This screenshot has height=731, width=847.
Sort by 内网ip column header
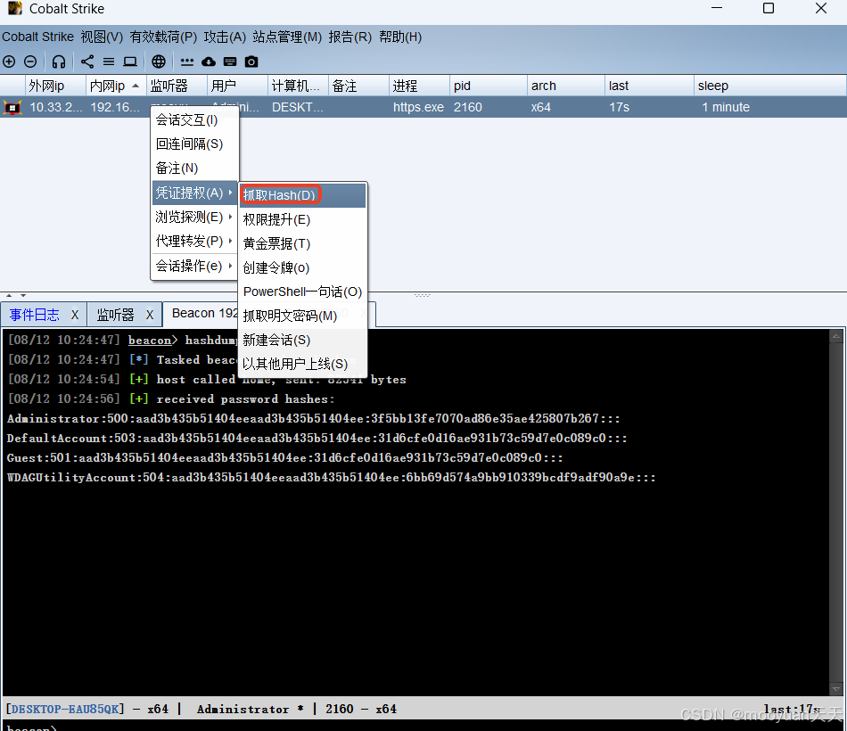click(116, 86)
